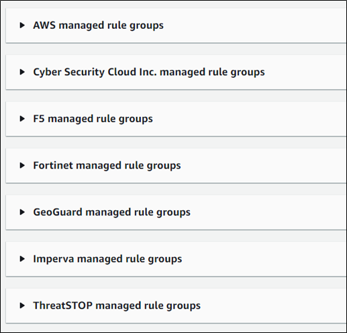Click the Imperva disclosure arrow icon

point(22,258)
